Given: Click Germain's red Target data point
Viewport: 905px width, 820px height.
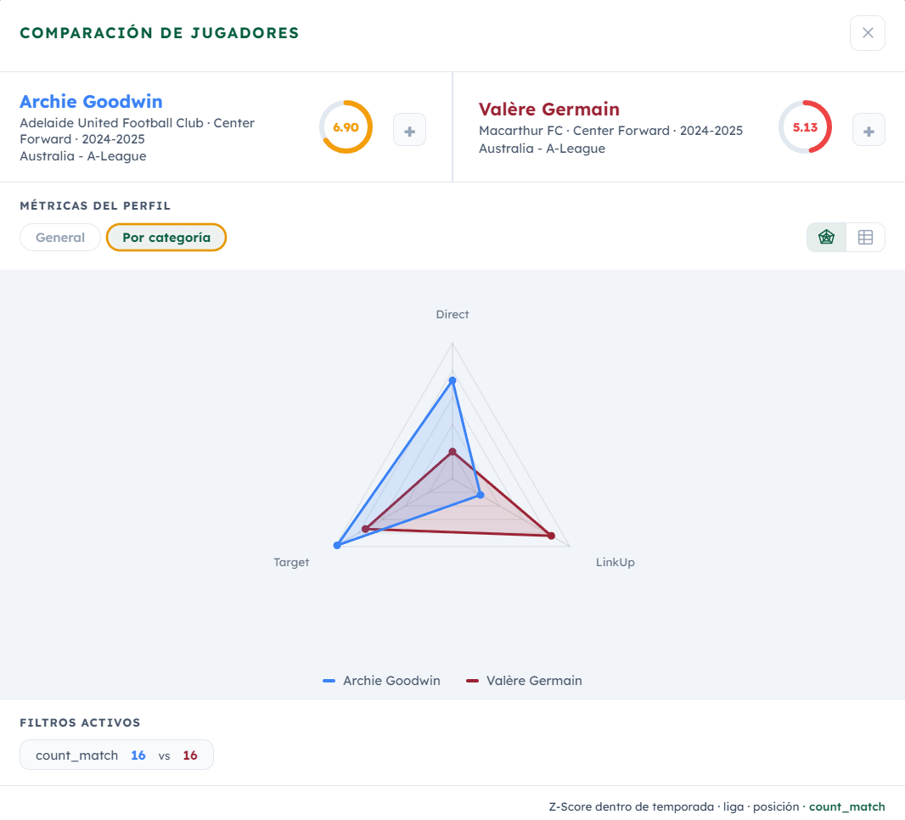Looking at the screenshot, I should 365,529.
